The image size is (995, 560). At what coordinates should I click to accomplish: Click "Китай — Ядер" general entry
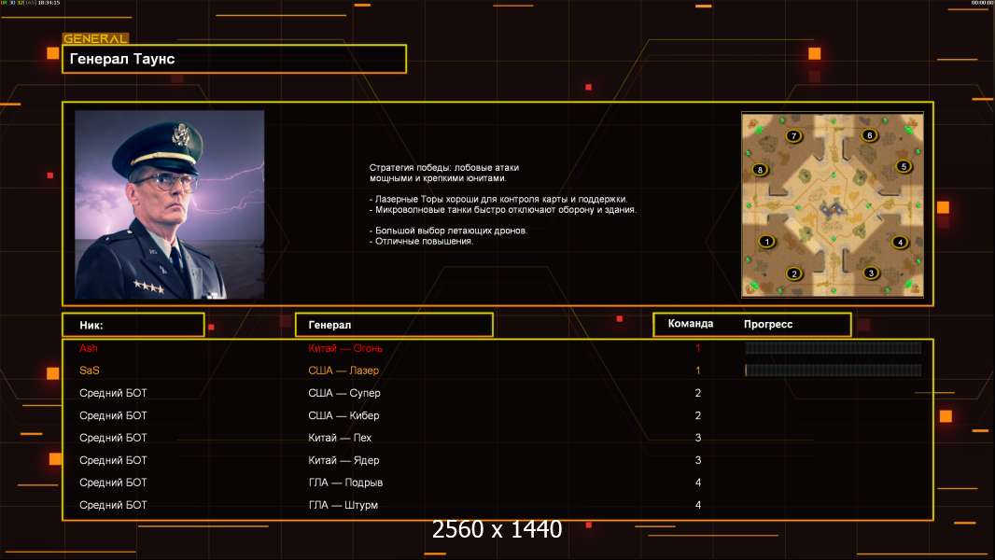click(x=343, y=460)
